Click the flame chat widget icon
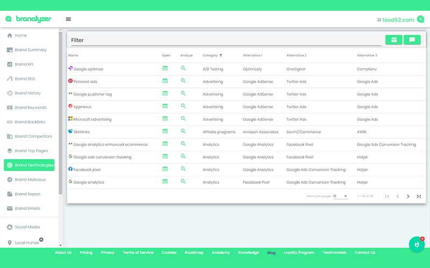Screen dimensions: 430x268 click(x=417, y=244)
